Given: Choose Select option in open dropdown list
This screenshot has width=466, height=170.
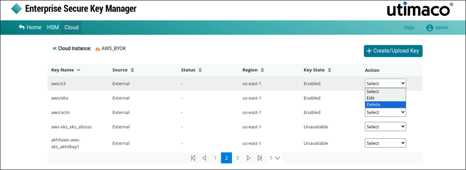Looking at the screenshot, I should (x=385, y=92).
